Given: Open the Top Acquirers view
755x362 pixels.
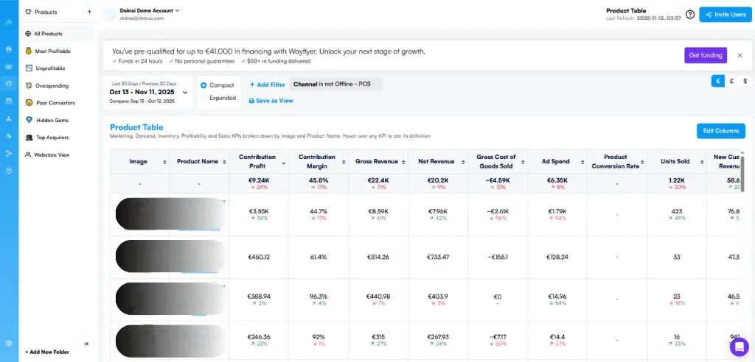Looking at the screenshot, I should click(58, 138).
